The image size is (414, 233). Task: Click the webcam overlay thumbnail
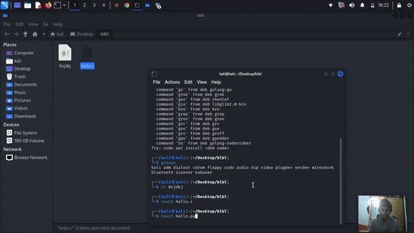[x=382, y=214]
